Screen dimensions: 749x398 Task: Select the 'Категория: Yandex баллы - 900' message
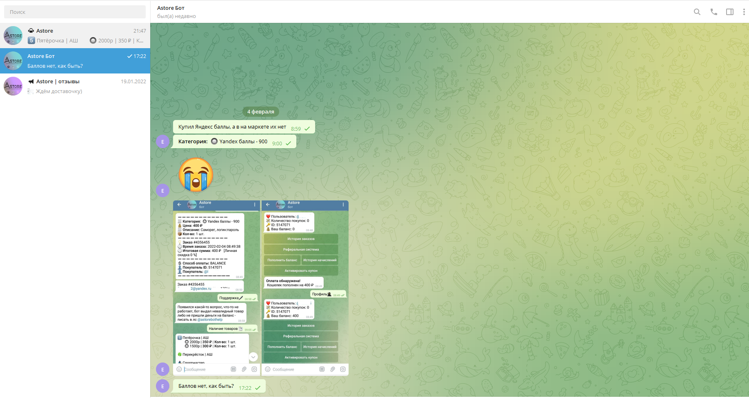coord(234,142)
